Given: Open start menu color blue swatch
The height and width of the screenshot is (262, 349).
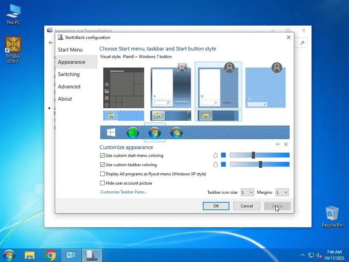Looking at the screenshot, I should [223, 155].
